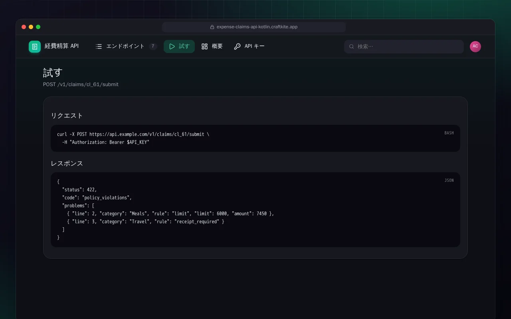
Task: Switch to the 概要 tab
Action: coord(212,47)
